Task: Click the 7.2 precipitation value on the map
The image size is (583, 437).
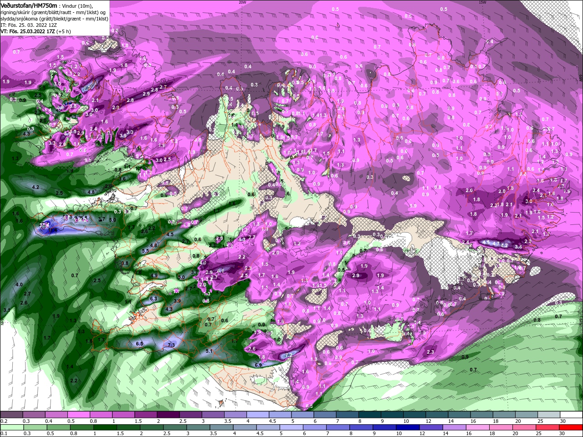Action: click(x=288, y=356)
